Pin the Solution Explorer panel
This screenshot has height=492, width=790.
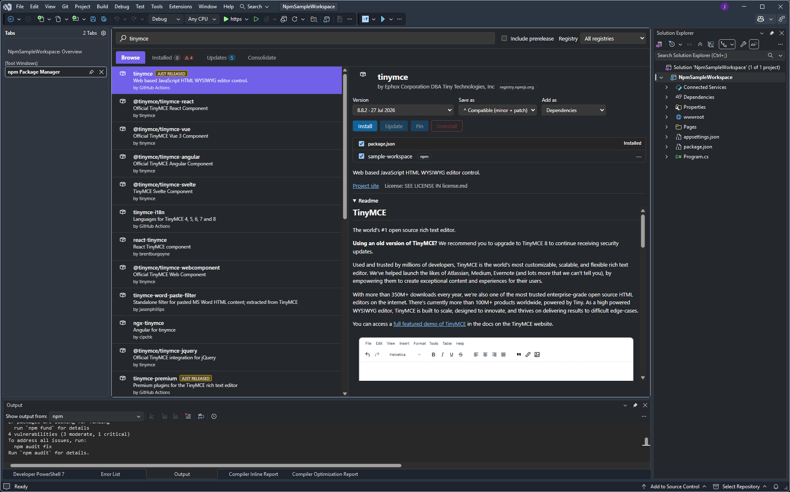click(772, 33)
